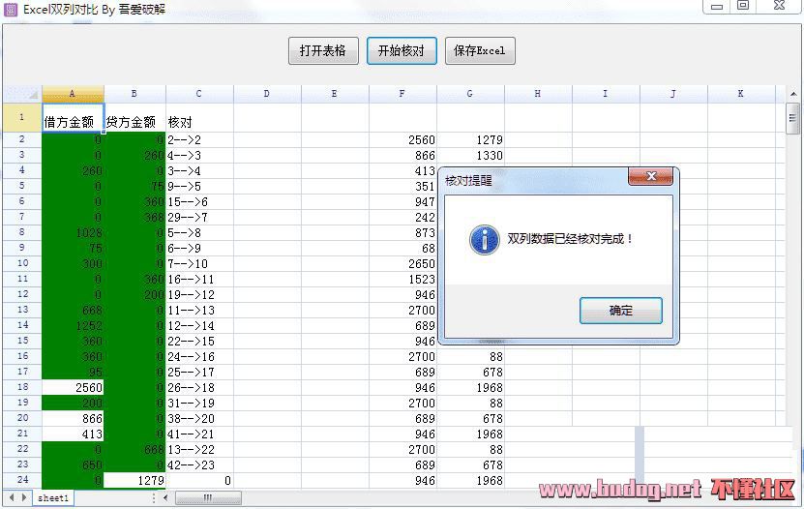
Task: Click the horizontal scrollbar thumb
Action: click(207, 497)
